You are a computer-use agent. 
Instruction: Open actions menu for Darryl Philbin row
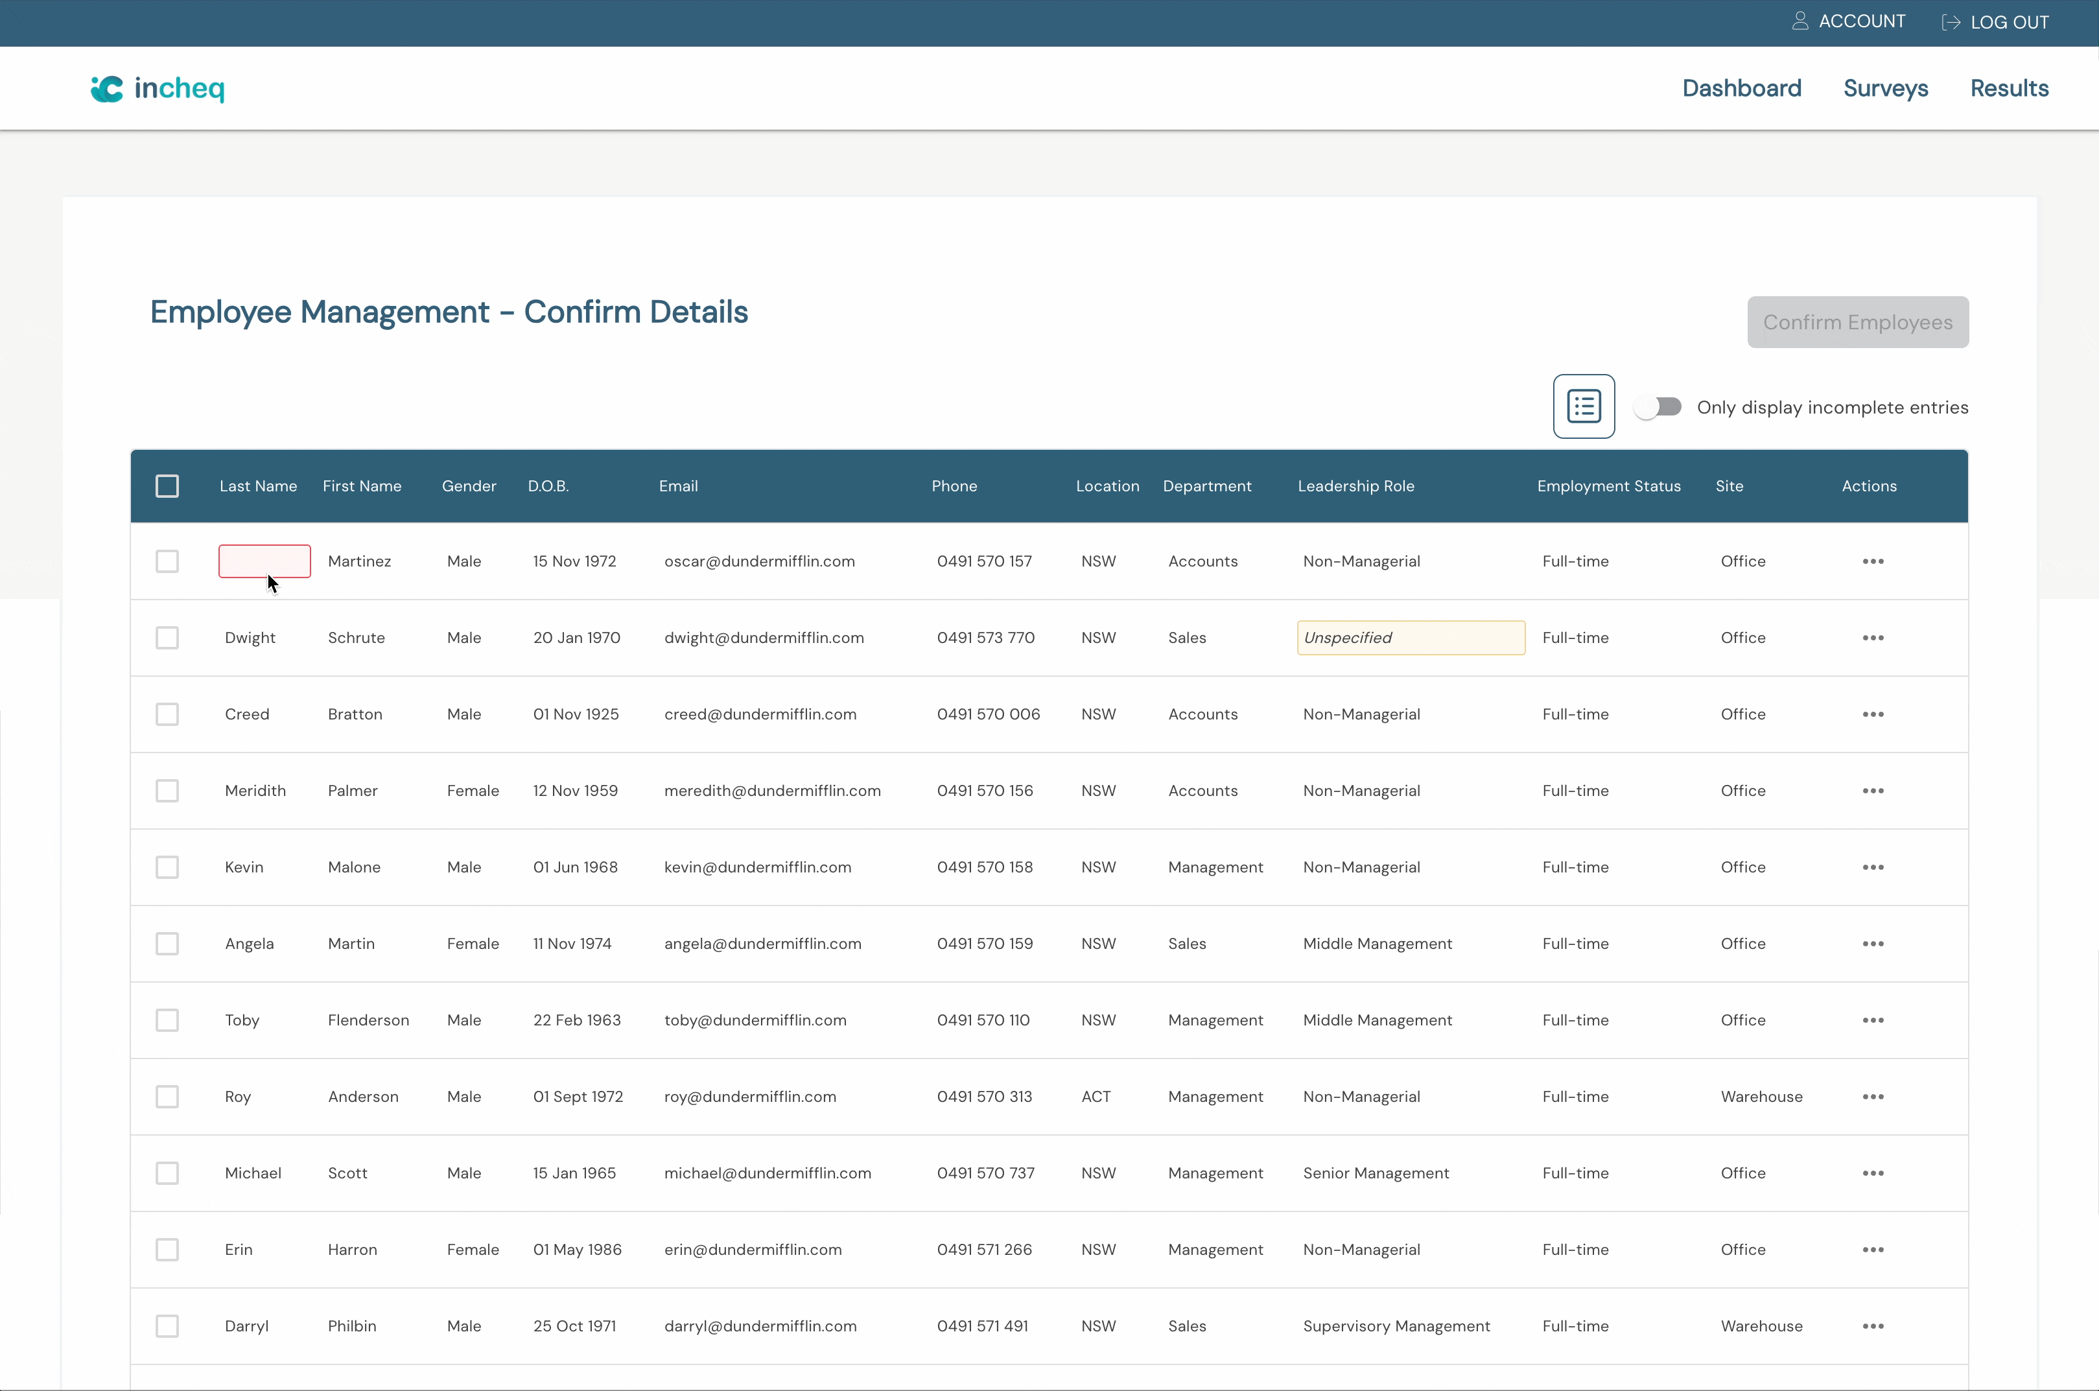click(x=1873, y=1326)
